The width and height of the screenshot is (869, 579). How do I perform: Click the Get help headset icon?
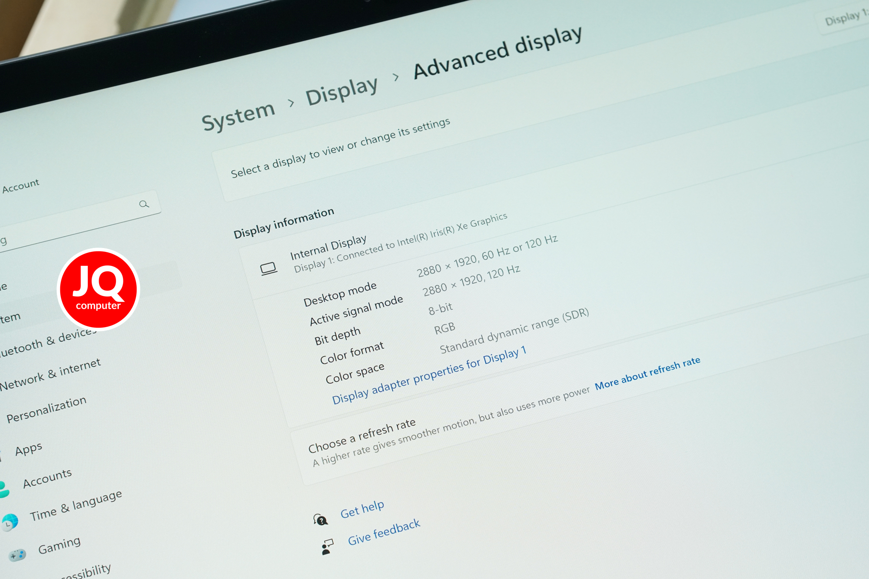[320, 519]
